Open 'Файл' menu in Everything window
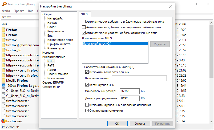The width and height of the screenshot is (214, 130). pos(6,11)
